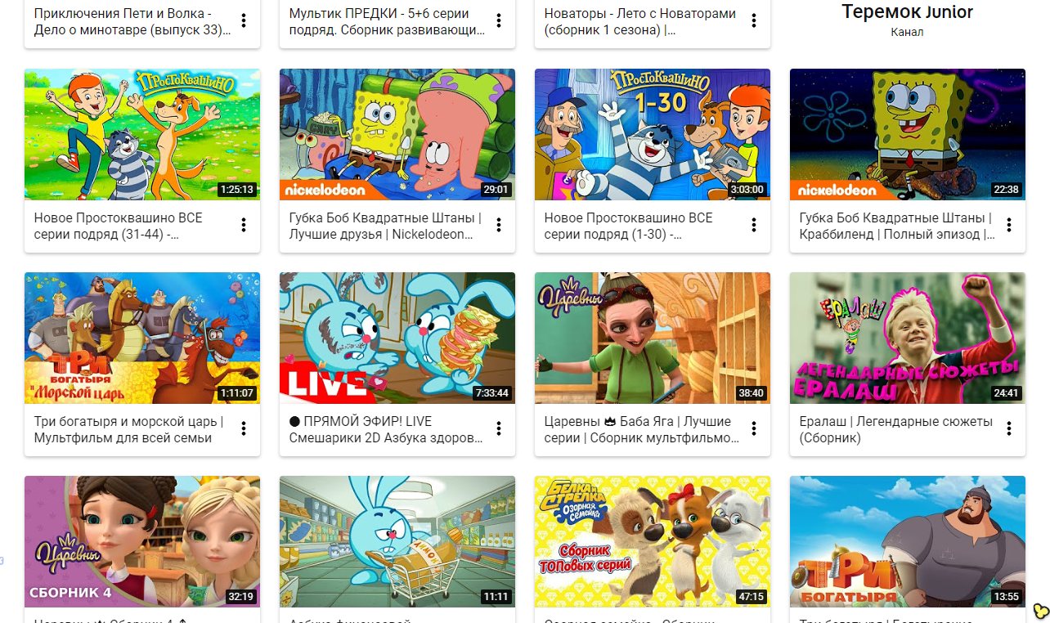
Task: Open more options for Новое Простоквашино (31-44)
Action: 244,226
